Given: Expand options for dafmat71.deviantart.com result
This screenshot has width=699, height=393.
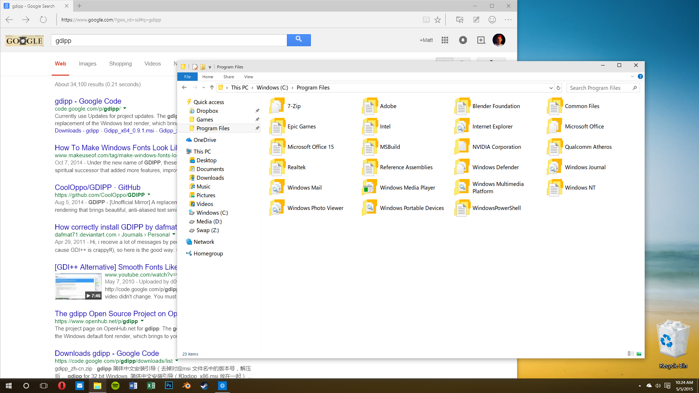Looking at the screenshot, I should coord(174,234).
